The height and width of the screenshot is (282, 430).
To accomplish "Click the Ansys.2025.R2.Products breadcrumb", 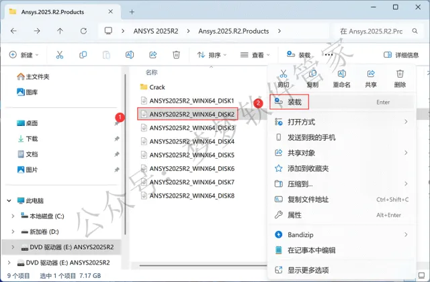I will click(234, 31).
